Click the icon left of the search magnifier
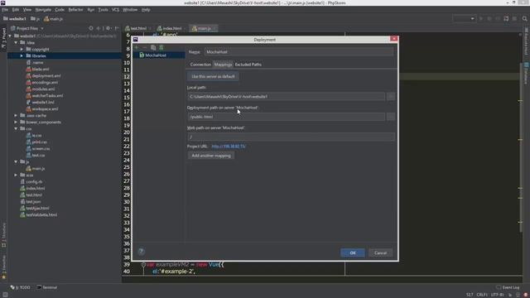The image size is (530, 298). (514, 18)
